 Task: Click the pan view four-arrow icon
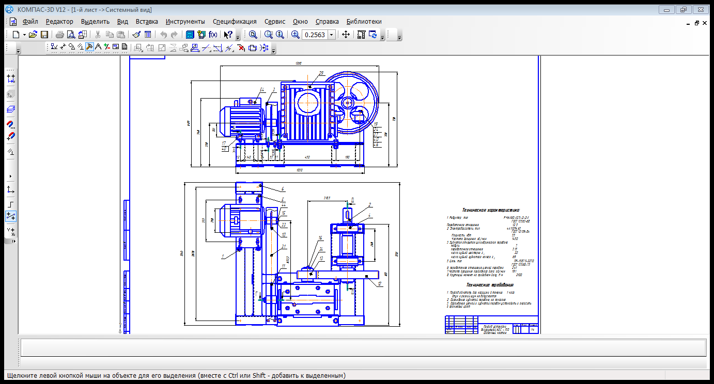point(346,35)
